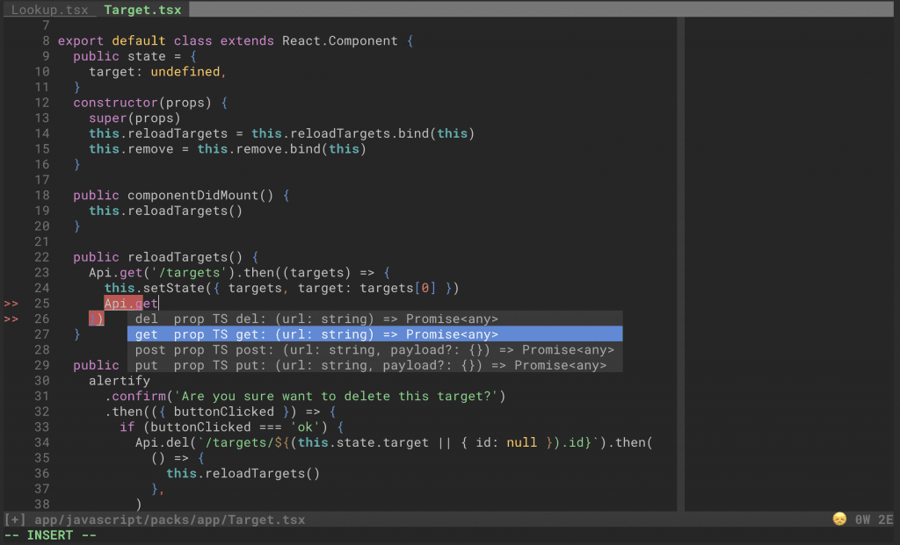Click the ">>" marker beside line 26
The image size is (900, 545).
tap(11, 319)
